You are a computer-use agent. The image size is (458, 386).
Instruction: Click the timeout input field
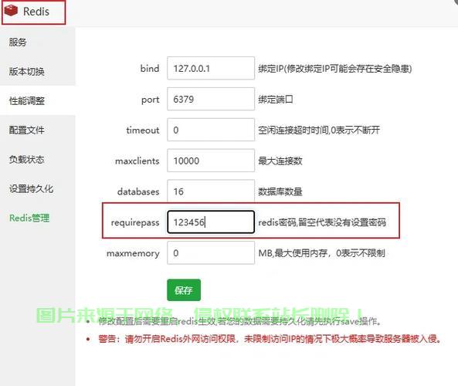click(211, 130)
